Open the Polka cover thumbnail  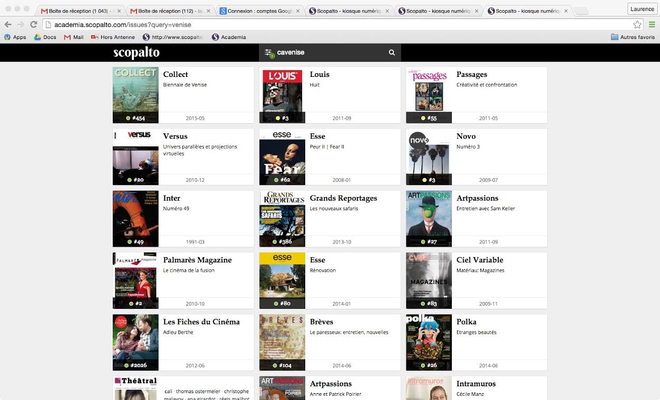pyautogui.click(x=429, y=343)
